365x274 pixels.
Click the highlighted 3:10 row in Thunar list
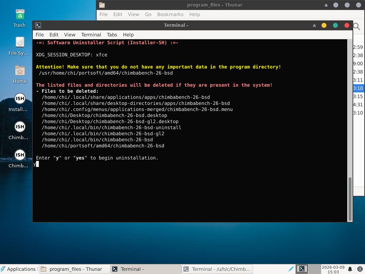point(358,88)
